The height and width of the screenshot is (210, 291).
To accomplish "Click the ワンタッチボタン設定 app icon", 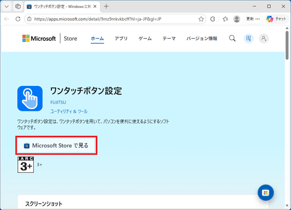I will [x=30, y=99].
